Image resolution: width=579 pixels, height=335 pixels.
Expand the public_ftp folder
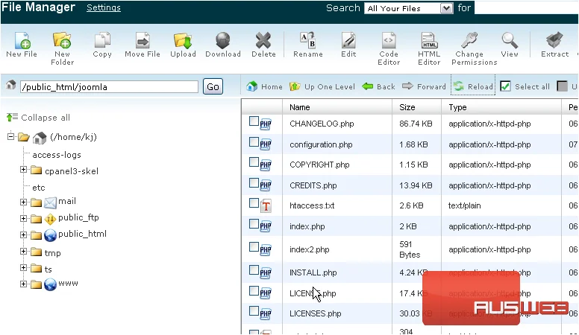23,218
